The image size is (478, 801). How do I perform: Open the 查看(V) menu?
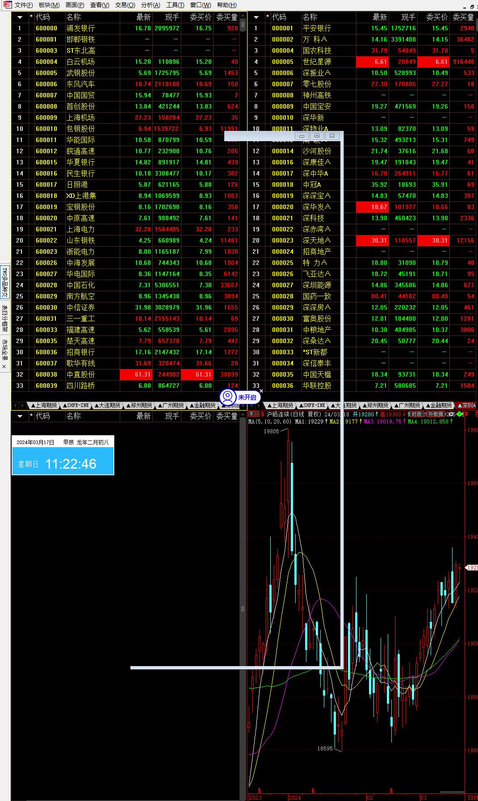(100, 5)
